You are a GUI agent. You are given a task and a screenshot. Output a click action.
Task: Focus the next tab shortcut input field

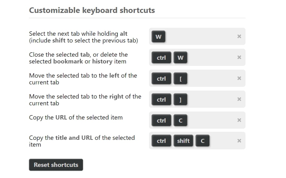[197, 36]
